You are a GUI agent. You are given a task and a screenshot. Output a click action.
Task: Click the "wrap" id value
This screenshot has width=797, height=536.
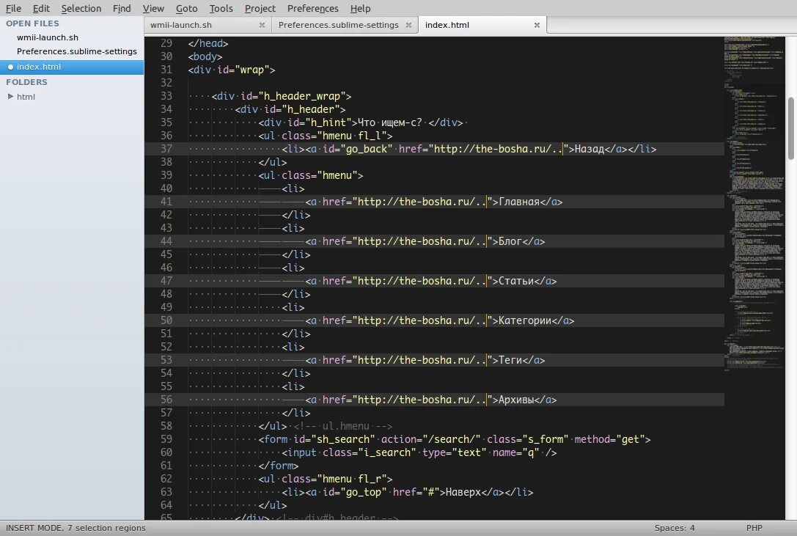[x=252, y=70]
